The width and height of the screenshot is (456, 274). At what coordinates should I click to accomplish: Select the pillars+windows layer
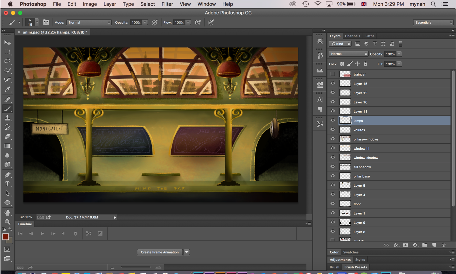[366, 139]
